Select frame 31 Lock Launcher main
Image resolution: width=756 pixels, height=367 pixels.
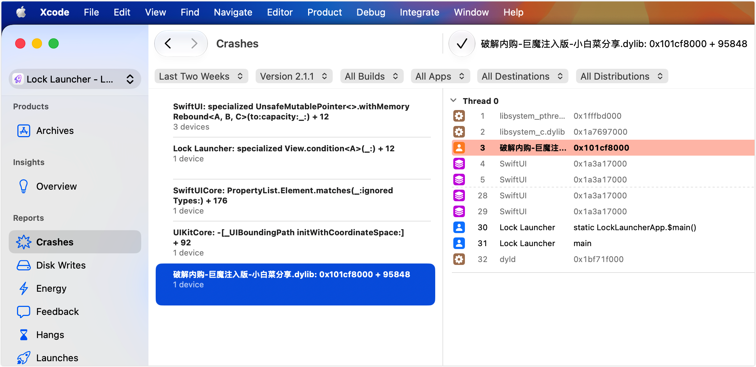pyautogui.click(x=603, y=243)
